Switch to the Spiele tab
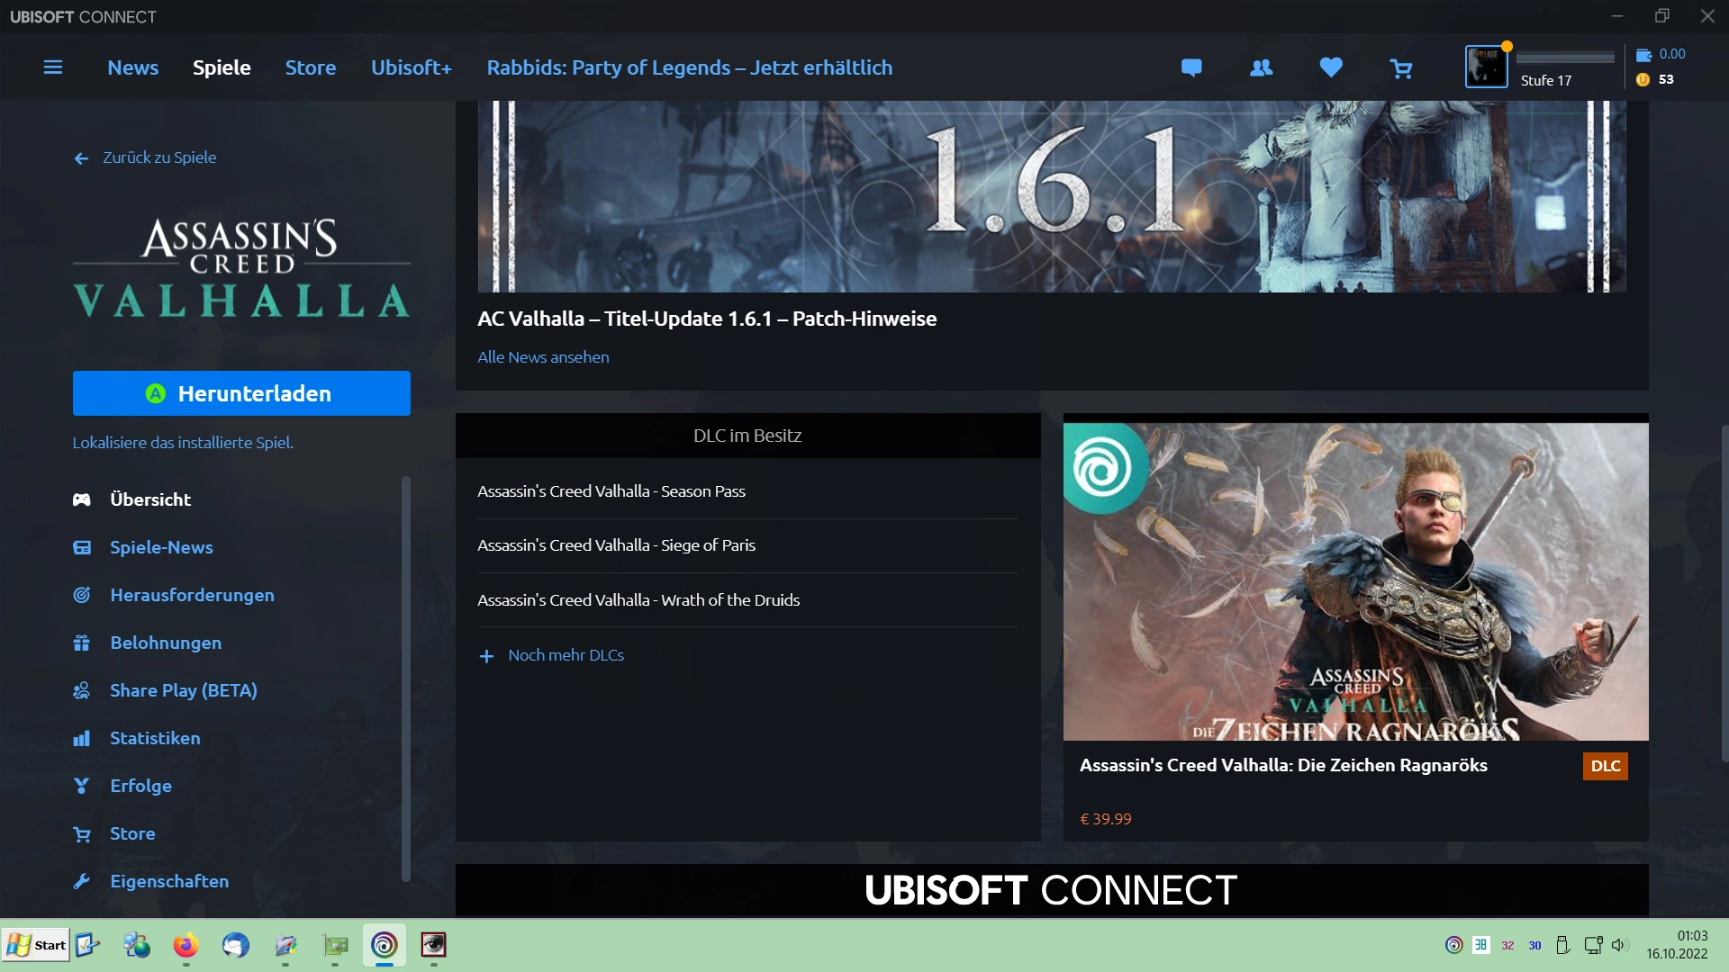1729x972 pixels. pos(222,67)
